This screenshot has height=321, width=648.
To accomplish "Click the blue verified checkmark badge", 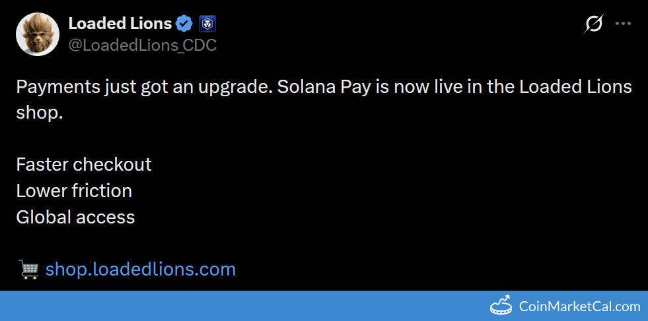I will [x=184, y=24].
